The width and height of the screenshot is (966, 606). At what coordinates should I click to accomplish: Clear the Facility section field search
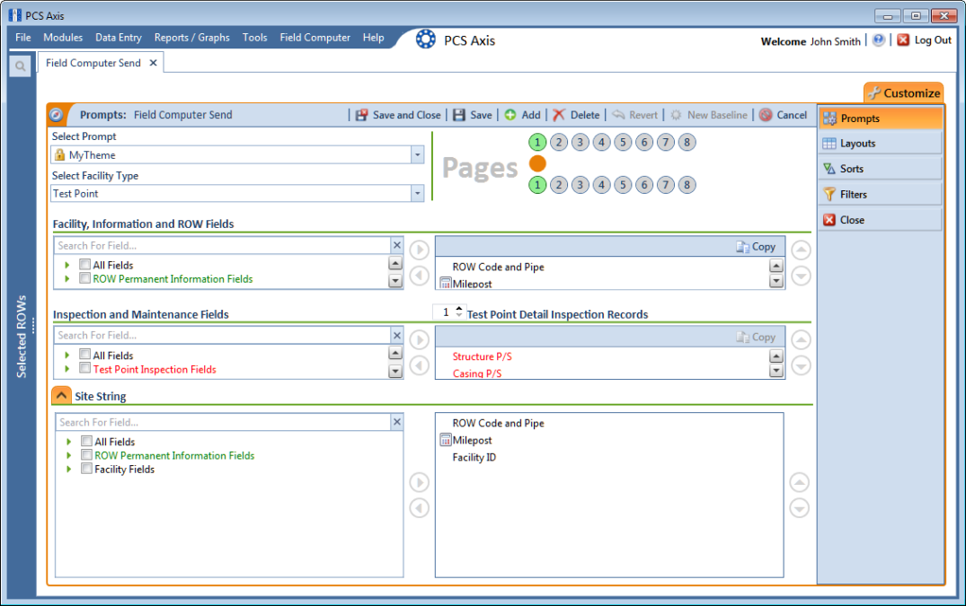click(x=397, y=245)
